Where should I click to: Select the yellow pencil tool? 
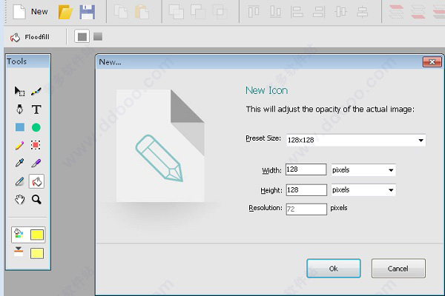(19, 145)
